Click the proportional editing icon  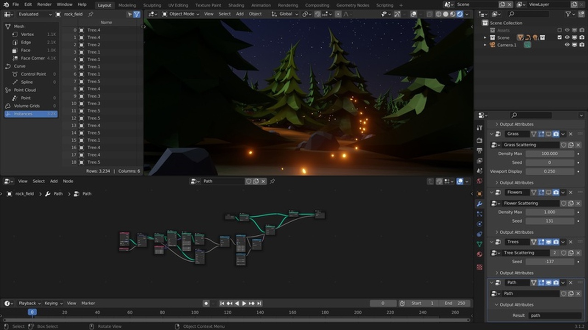(338, 14)
